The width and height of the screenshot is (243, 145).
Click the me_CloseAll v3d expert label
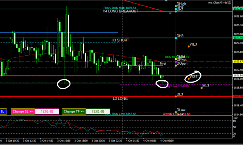(x=218, y=3)
